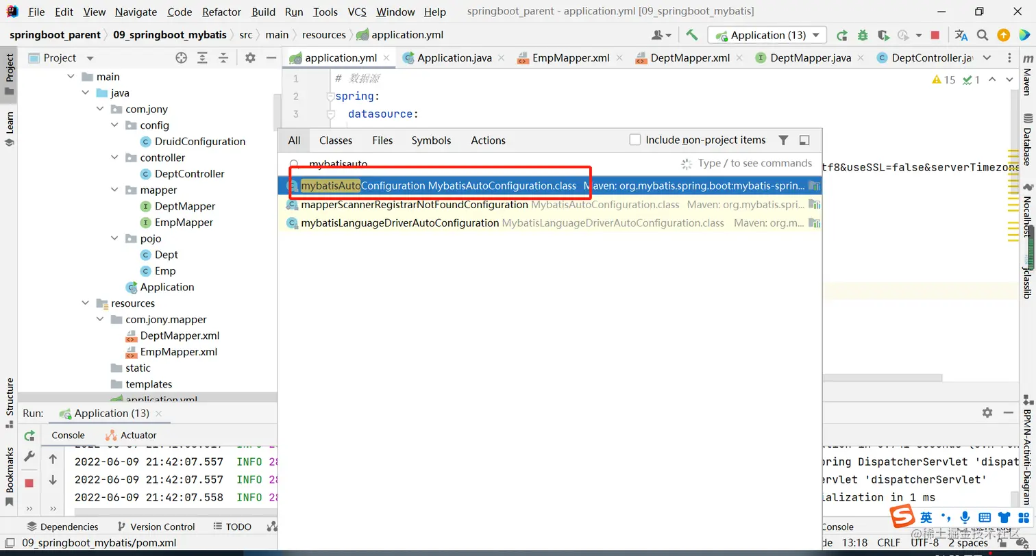The height and width of the screenshot is (556, 1036).
Task: Close the Application (13) run tab
Action: tap(158, 414)
